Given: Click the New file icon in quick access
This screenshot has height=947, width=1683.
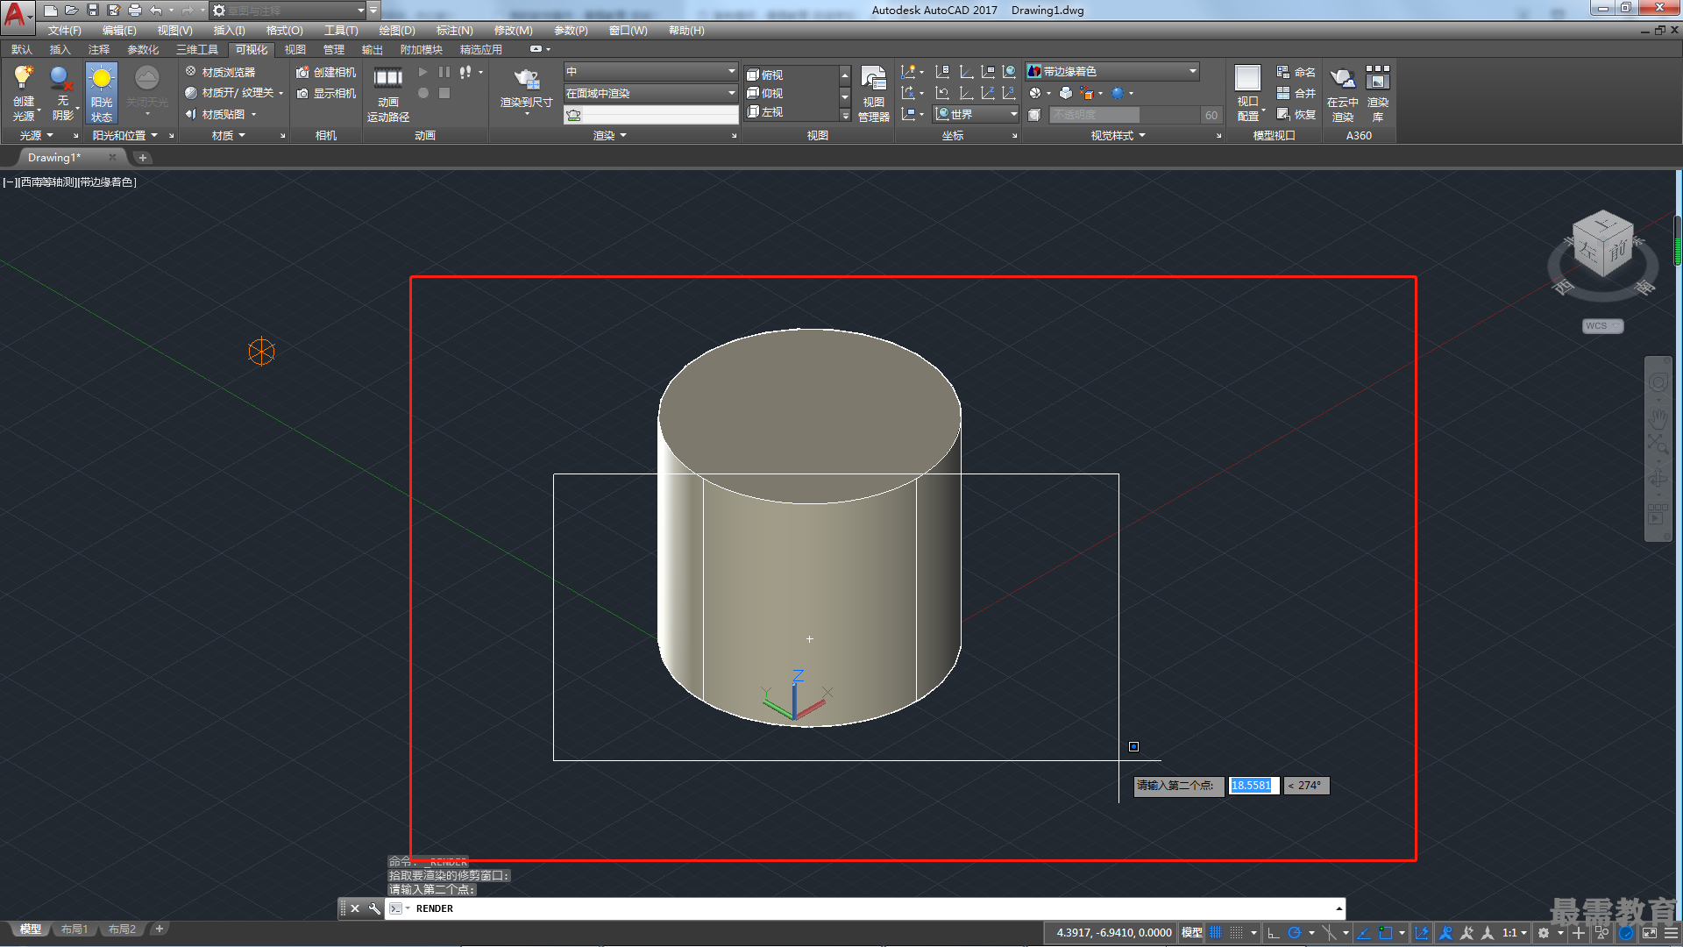Looking at the screenshot, I should (51, 11).
